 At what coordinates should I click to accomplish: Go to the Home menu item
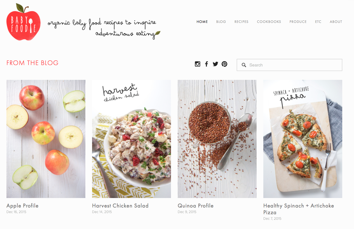[202, 22]
